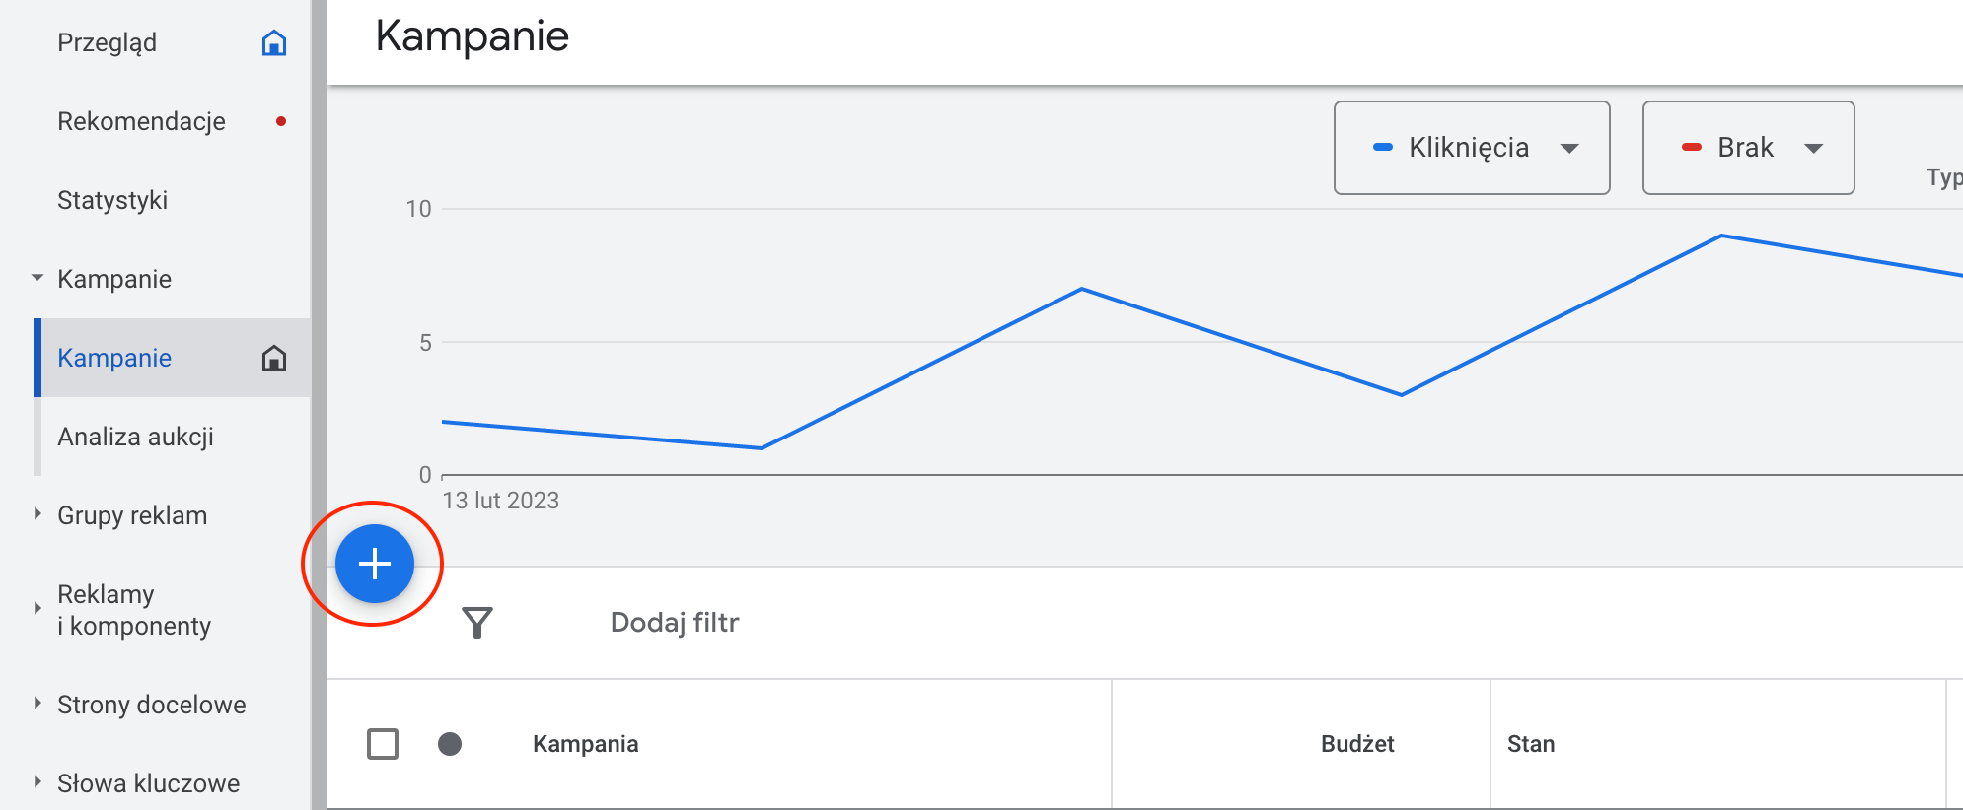
Task: Open the Brak metric dropdown
Action: [x=1748, y=148]
